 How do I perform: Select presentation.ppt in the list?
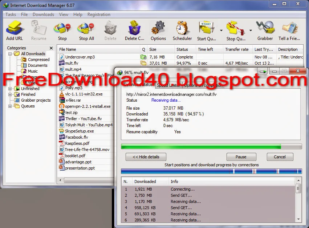coord(80,168)
